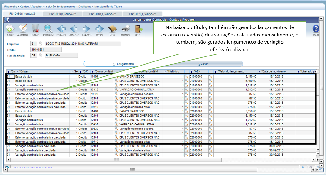Image resolution: width=326 pixels, height=175 pixels.
Task: Click Manutenção de Títulos breadcrumb
Action: click(x=108, y=7)
